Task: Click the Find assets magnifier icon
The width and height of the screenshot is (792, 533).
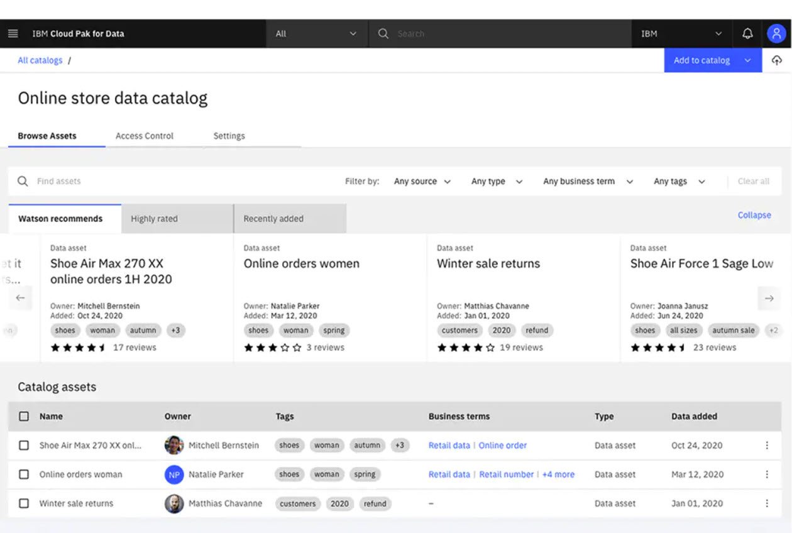Action: tap(23, 181)
